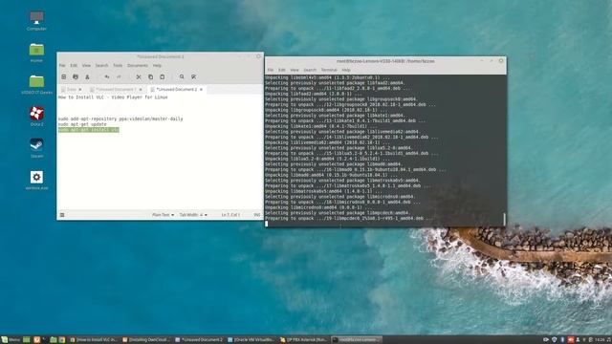Image resolution: width=612 pixels, height=344 pixels.
Task: Launch Chrome browser from bottom panel
Action: (x=62, y=340)
